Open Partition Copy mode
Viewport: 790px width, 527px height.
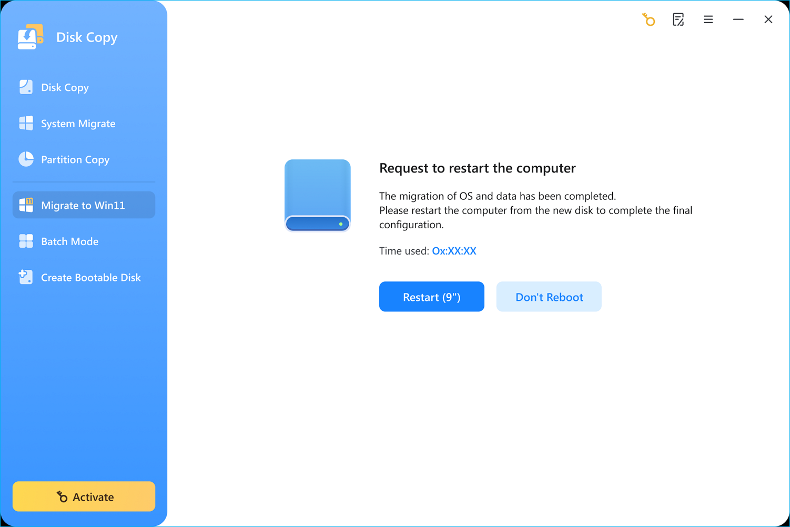(84, 159)
